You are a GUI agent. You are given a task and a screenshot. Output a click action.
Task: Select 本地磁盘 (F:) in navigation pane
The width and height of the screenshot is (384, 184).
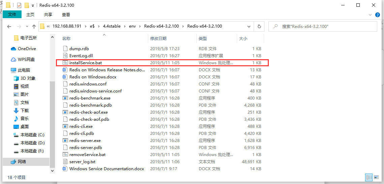tap(29, 151)
